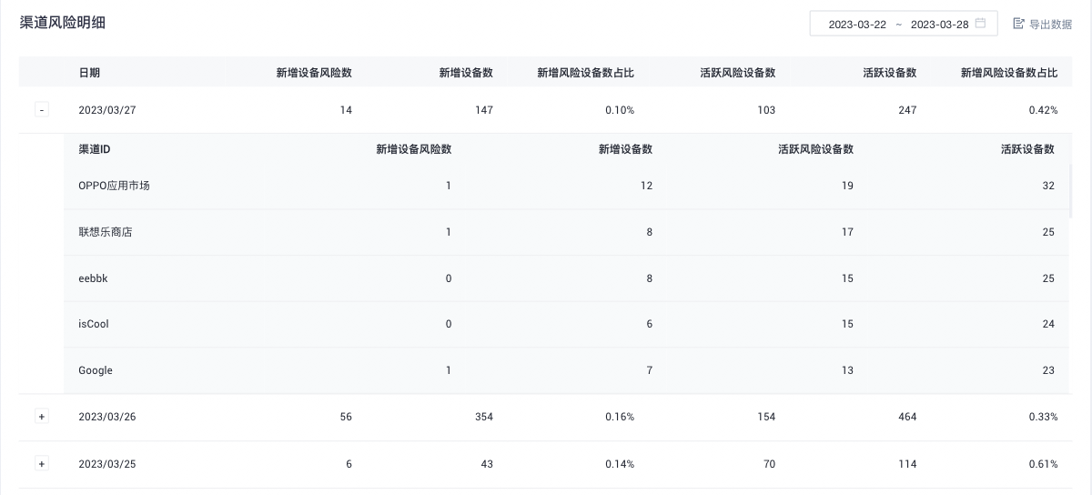Click the 2023/03/25 date cell
The width and height of the screenshot is (1092, 495).
click(x=107, y=464)
